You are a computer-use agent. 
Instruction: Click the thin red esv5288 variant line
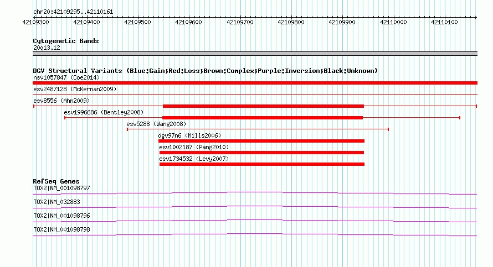coord(258,129)
